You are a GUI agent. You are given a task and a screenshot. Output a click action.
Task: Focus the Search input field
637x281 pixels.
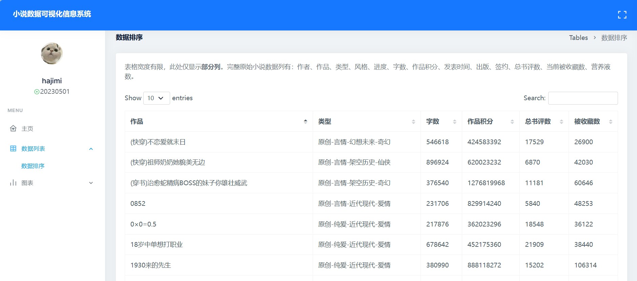click(x=583, y=98)
